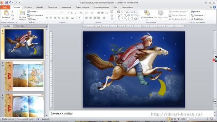Screen dimensions: 217x122
Task: Apply bold (Ж) formatting
Action: (x=47, y=18)
